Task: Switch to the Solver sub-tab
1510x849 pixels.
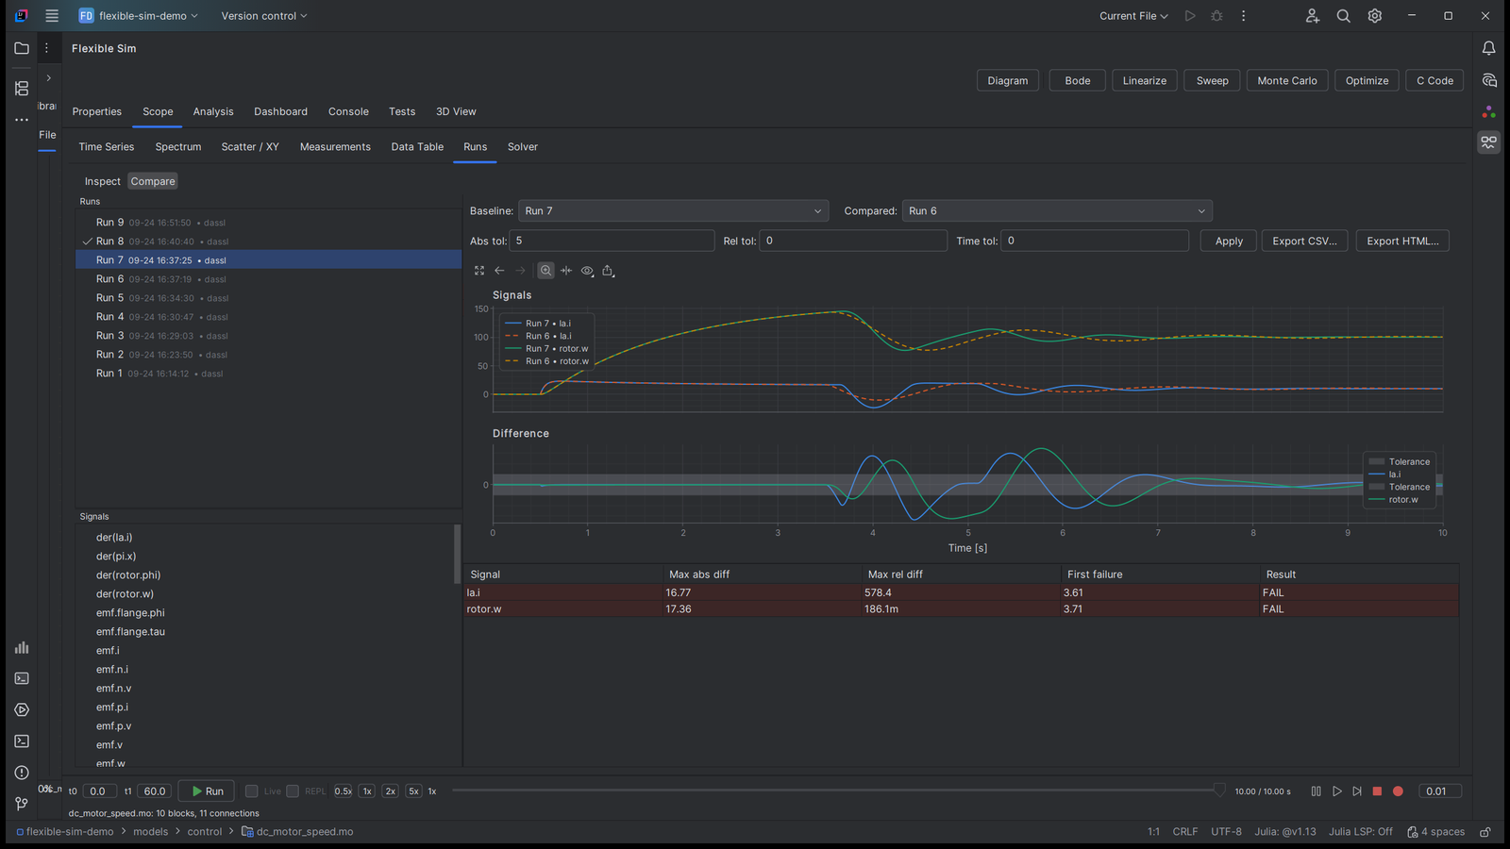Action: [x=523, y=147]
